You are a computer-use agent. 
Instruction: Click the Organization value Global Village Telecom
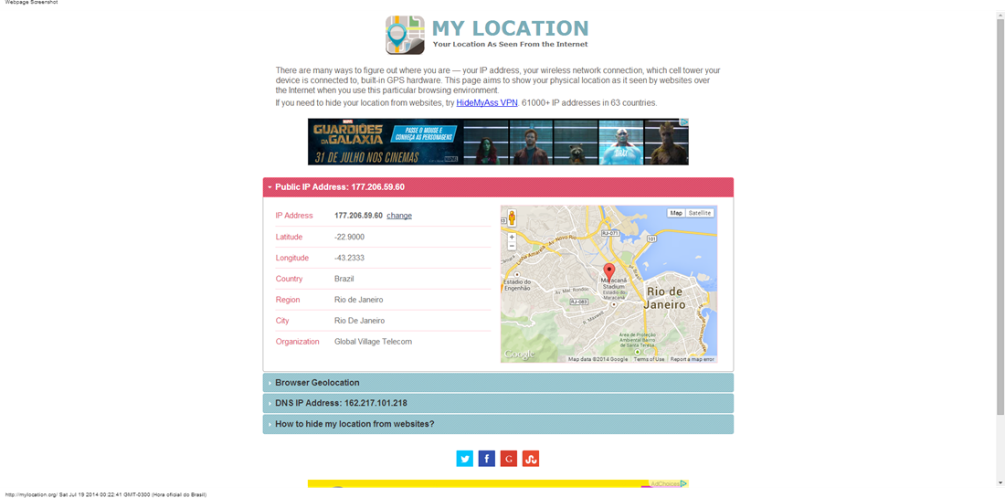[x=373, y=342]
